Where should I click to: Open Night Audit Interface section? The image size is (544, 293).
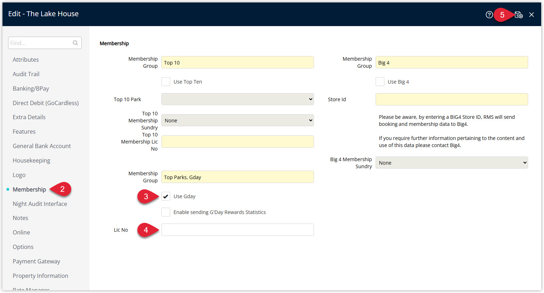40,204
